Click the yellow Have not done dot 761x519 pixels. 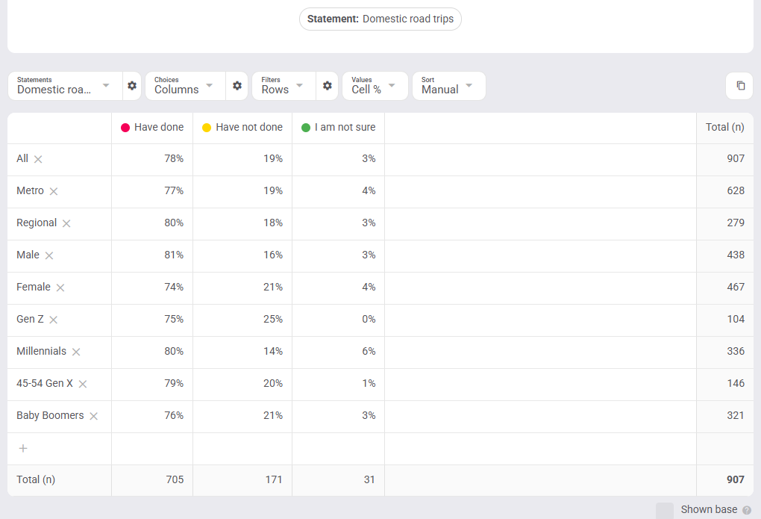[207, 128]
